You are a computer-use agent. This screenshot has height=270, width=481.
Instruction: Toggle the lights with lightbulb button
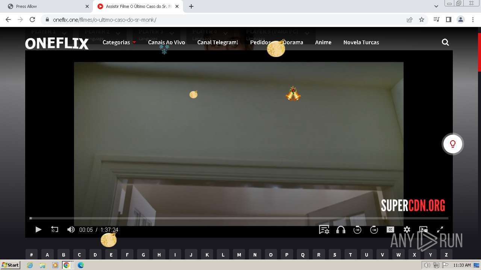pos(453,144)
